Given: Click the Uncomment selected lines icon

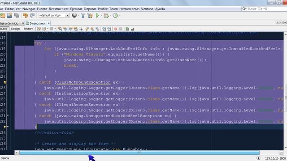Looking at the screenshot, I should point(133,29).
